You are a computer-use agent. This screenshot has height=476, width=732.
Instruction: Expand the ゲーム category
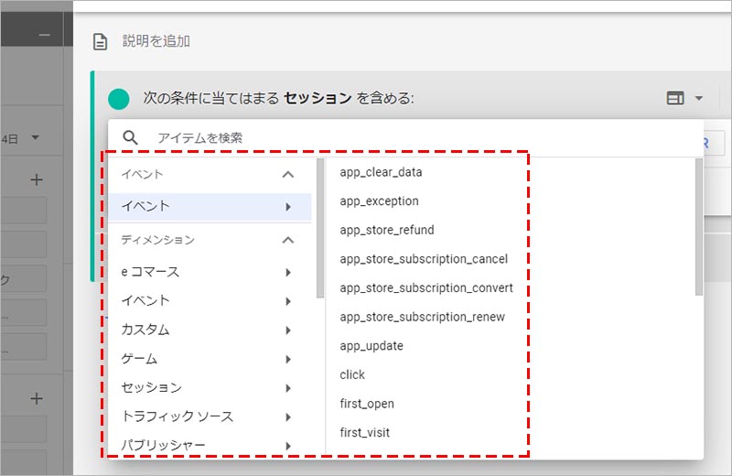(x=210, y=359)
